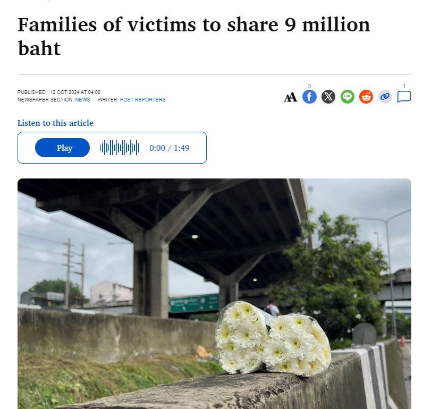The width and height of the screenshot is (423, 409).
Task: Share the article on Reddit
Action: [366, 97]
